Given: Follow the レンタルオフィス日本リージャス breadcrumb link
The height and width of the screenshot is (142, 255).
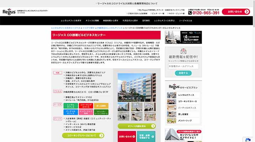Looking at the screenshot, I should pos(65,28).
